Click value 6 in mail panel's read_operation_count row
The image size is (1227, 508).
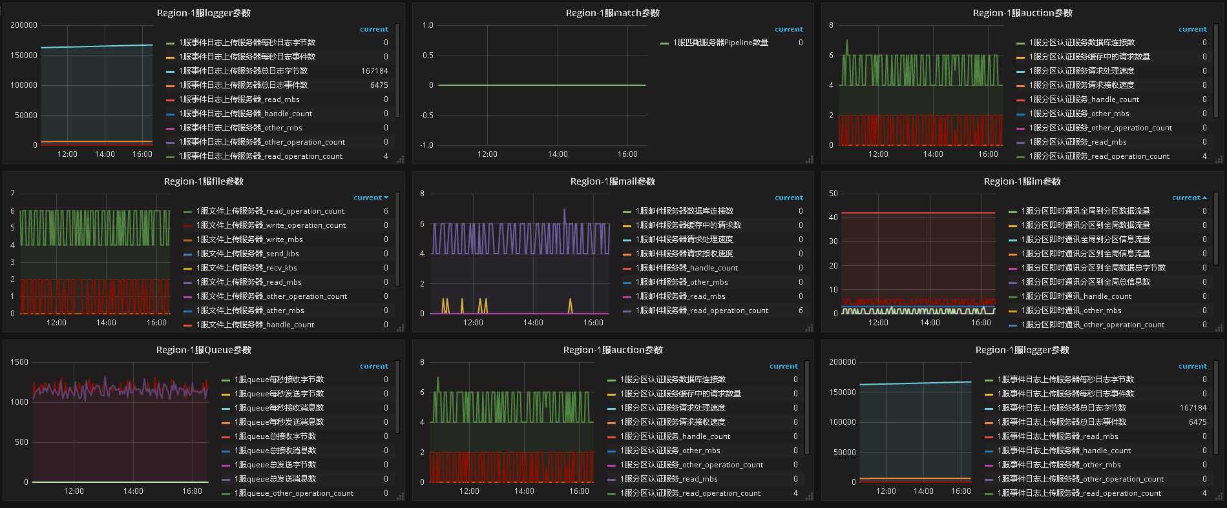(x=801, y=310)
